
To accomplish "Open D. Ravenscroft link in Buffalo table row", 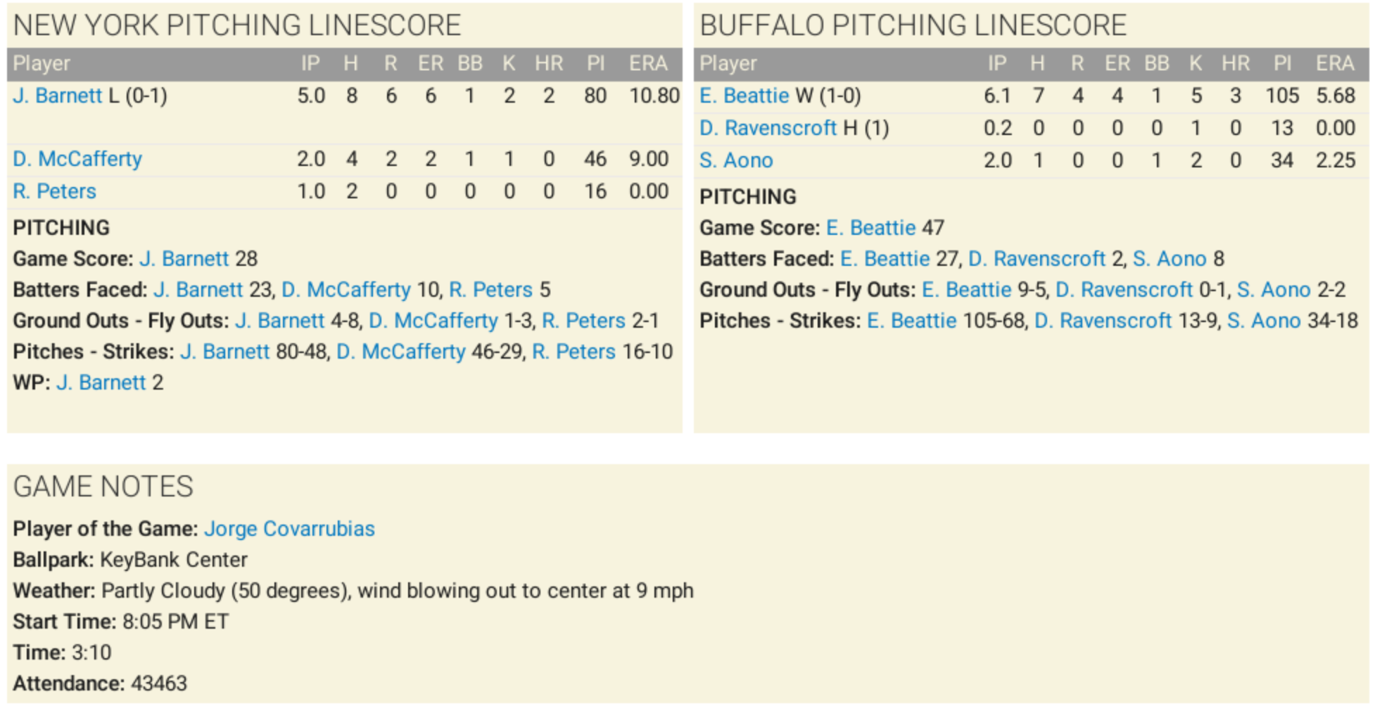I will click(x=768, y=128).
